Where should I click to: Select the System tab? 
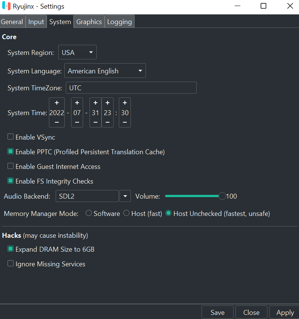[x=60, y=21]
